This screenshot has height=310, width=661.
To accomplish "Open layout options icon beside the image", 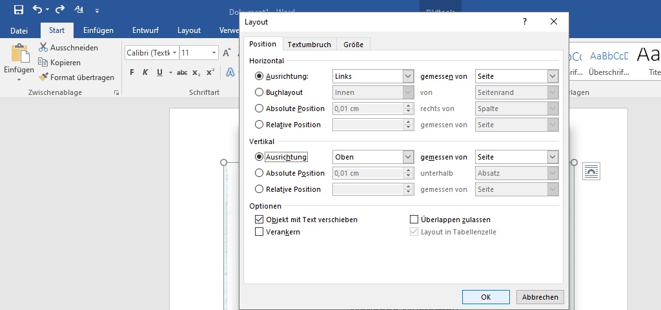I will point(591,171).
